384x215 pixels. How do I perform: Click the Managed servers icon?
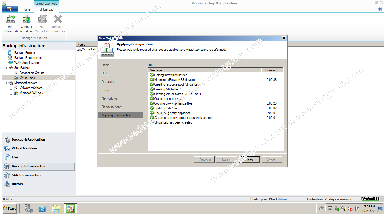11,83
